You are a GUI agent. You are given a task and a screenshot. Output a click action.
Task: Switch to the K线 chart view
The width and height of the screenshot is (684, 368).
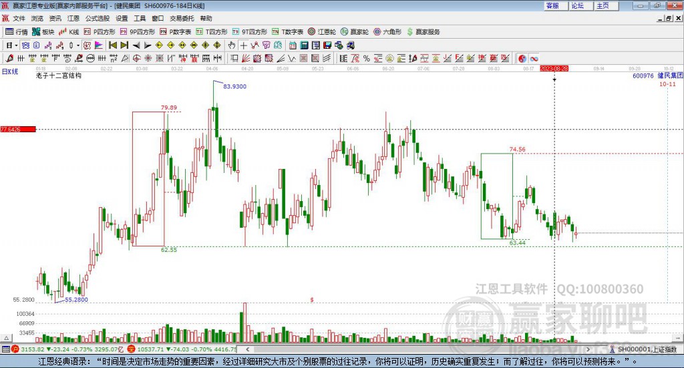coord(69,32)
